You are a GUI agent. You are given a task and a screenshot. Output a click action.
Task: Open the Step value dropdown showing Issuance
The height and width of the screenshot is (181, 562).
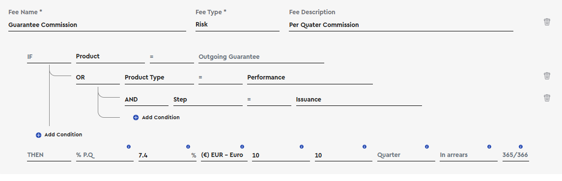point(359,100)
